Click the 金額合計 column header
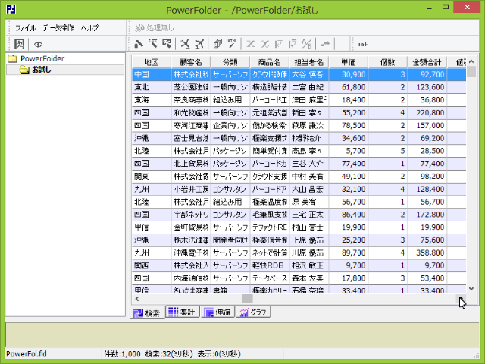The width and height of the screenshot is (485, 364). coord(427,62)
